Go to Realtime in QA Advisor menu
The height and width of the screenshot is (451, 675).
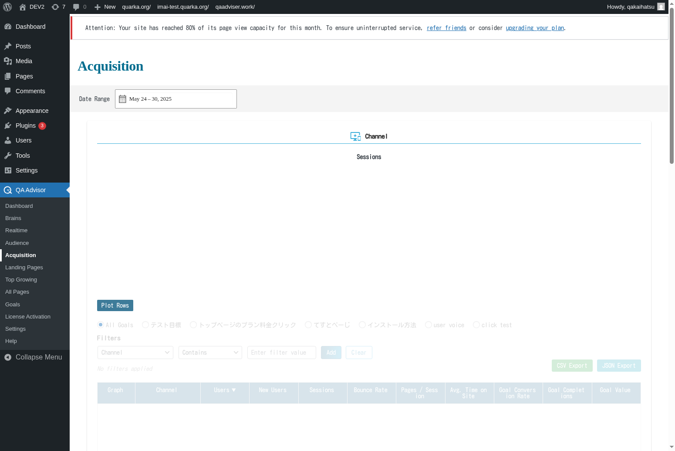(16, 231)
